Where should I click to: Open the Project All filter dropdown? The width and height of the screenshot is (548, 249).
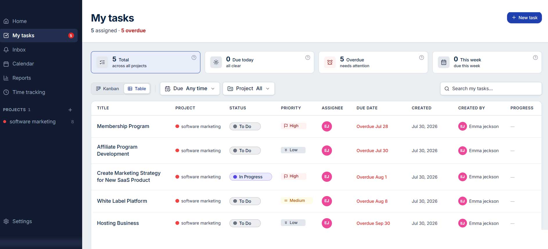(249, 89)
